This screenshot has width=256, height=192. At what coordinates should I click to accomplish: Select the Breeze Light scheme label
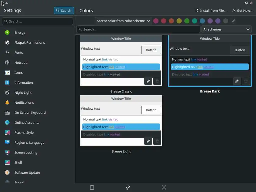121,151
